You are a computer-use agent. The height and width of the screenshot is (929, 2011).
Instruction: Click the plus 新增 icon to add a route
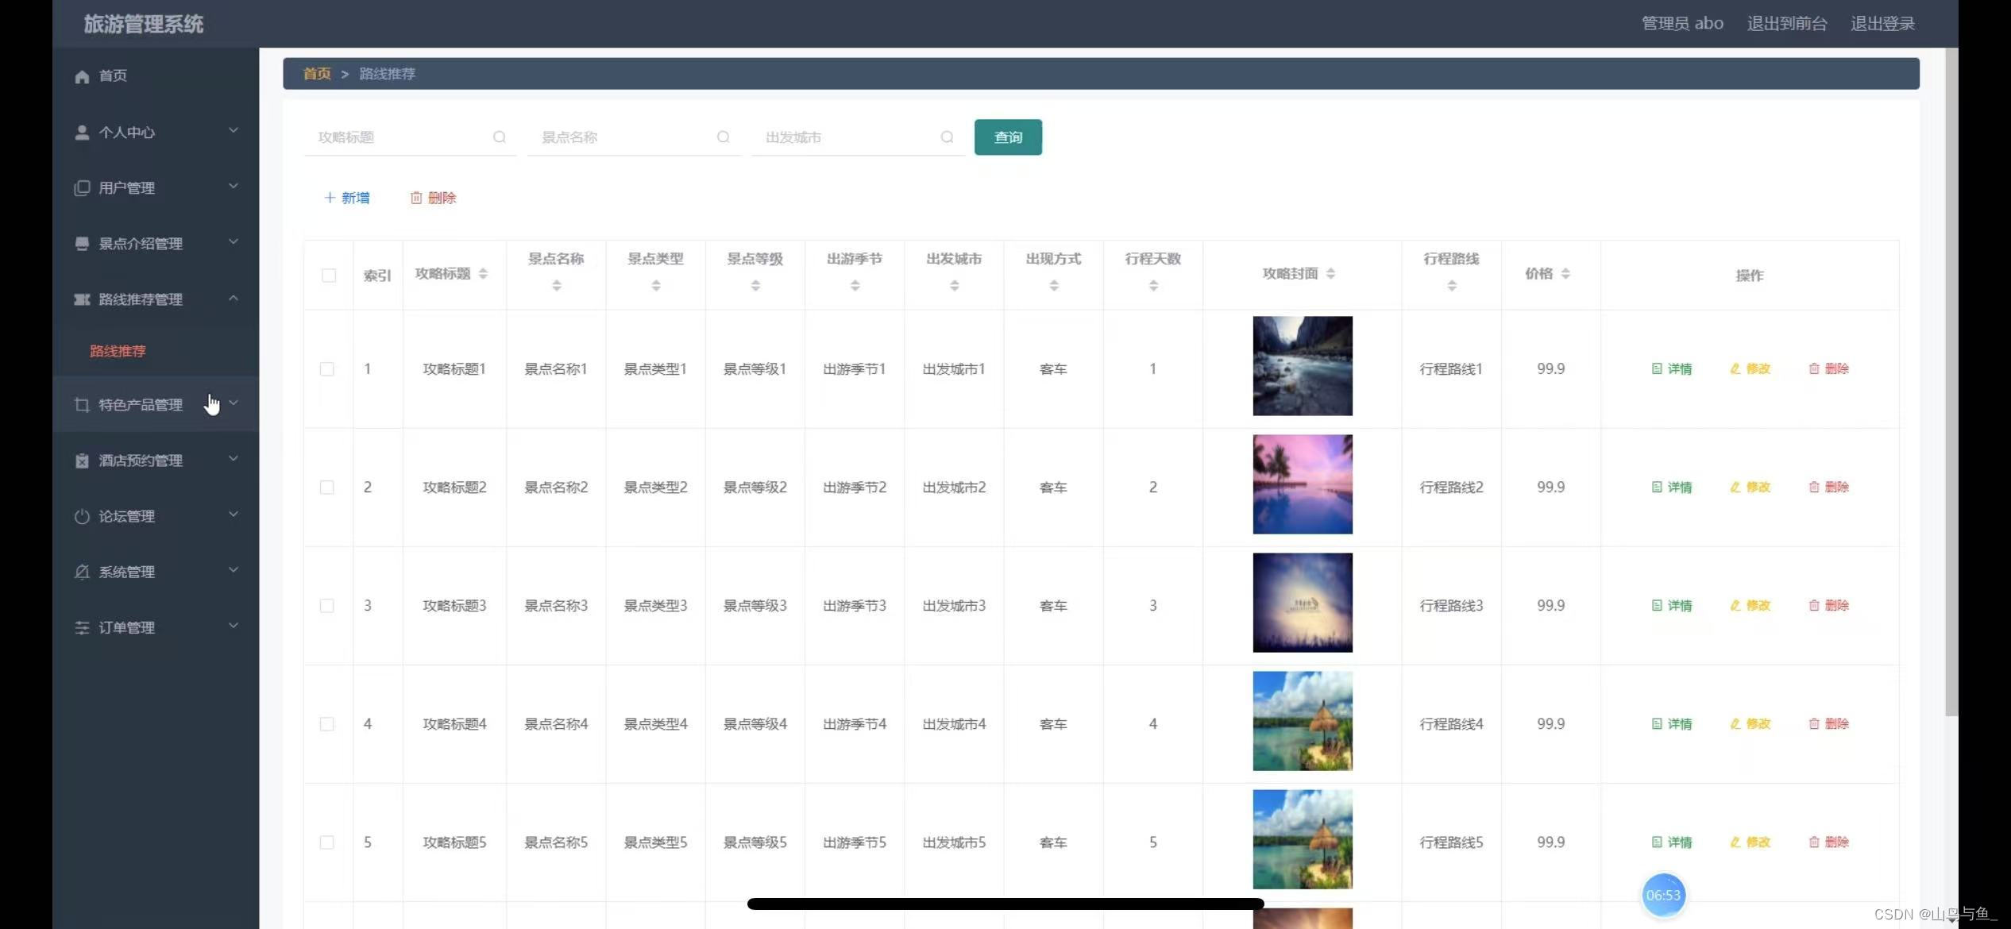[330, 198]
